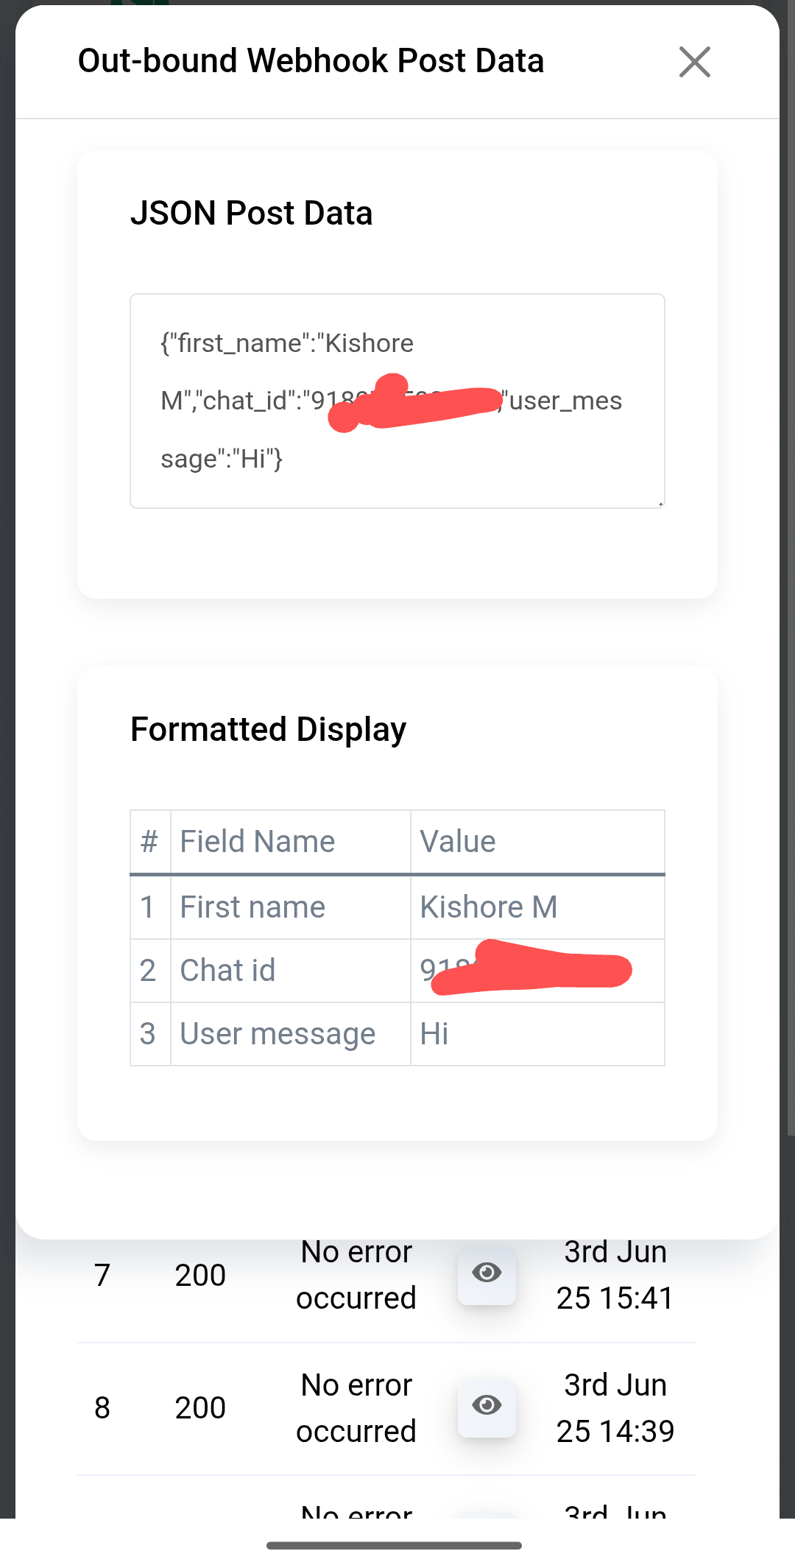Grab the JSON text box resize handle
Viewport: 795px width, 1565px height.
[660, 504]
